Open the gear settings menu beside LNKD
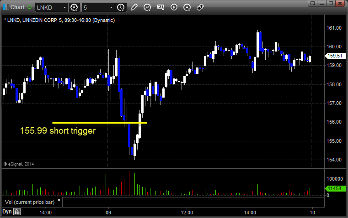Viewport: 348px width, 218px height. coord(74,7)
